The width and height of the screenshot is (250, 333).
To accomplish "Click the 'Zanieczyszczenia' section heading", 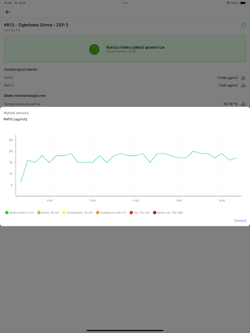I will pos(20,70).
